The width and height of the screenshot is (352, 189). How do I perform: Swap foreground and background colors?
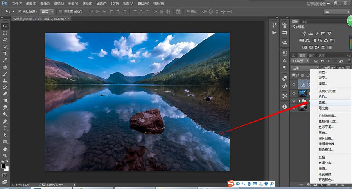7,161
